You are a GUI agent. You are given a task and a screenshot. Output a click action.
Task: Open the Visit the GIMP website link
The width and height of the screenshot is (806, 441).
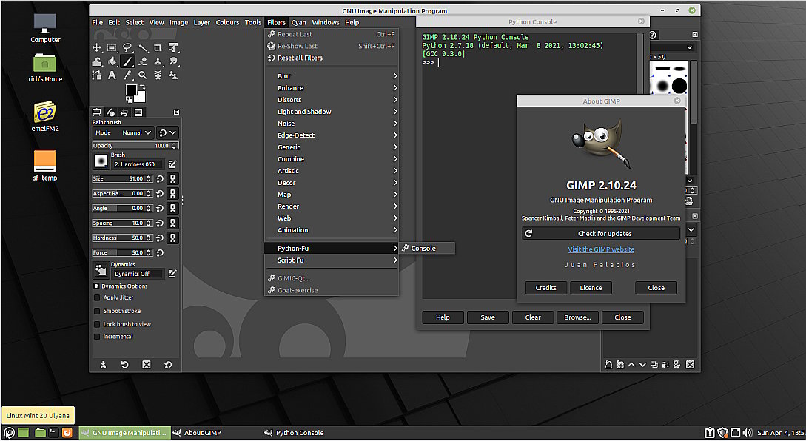click(601, 249)
